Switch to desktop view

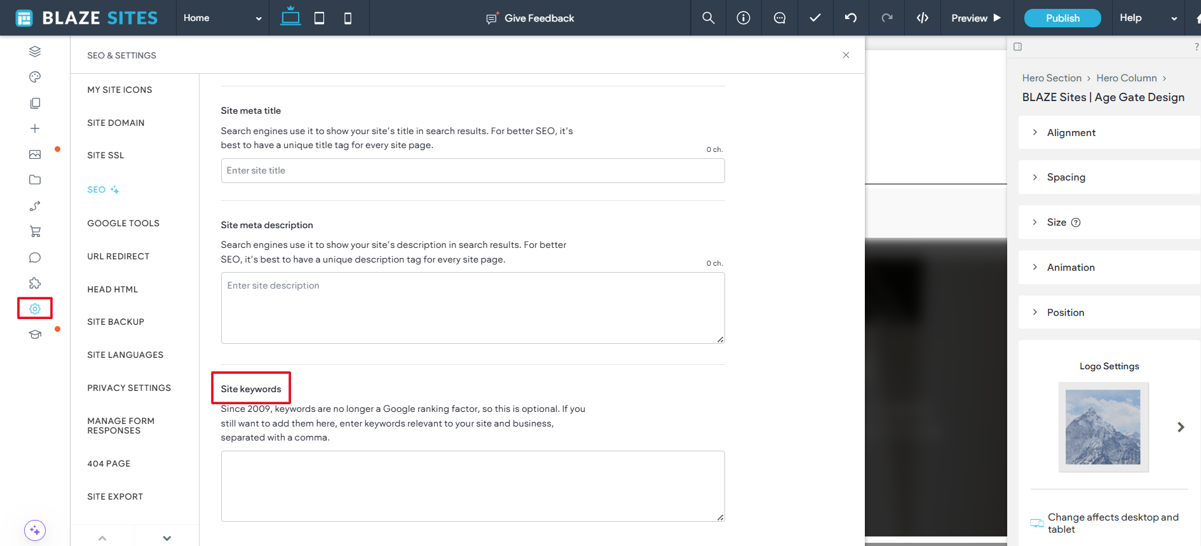click(290, 17)
